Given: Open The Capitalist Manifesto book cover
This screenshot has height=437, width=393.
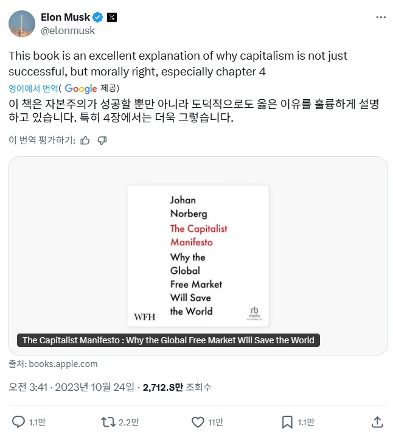Looking at the screenshot, I should point(198,256).
